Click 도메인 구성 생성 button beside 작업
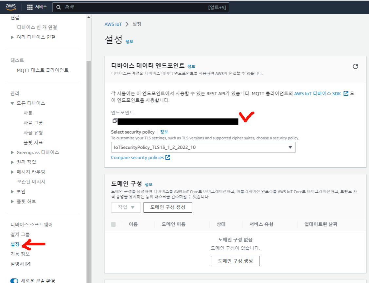The height and width of the screenshot is (283, 369). click(168, 207)
